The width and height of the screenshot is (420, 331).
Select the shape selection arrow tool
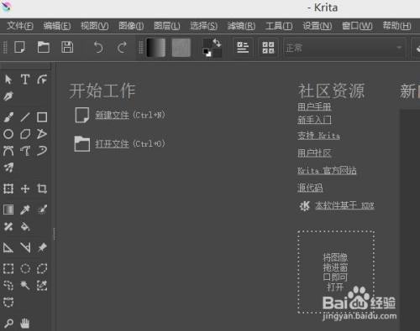pos(8,80)
